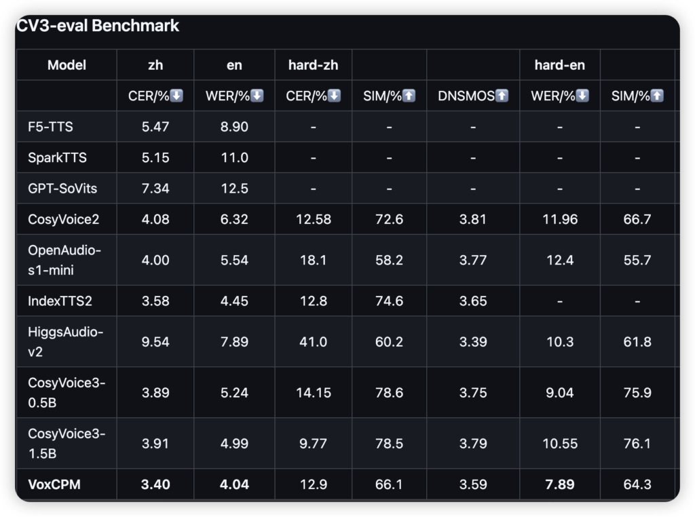This screenshot has width=695, height=517.
Task: Click the "10.55" value for CosyVoice3-1.5B
Action: (x=560, y=444)
